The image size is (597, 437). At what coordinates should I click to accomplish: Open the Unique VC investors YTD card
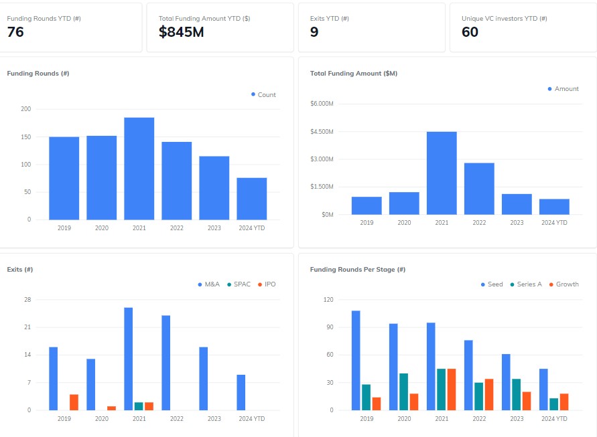(x=523, y=27)
